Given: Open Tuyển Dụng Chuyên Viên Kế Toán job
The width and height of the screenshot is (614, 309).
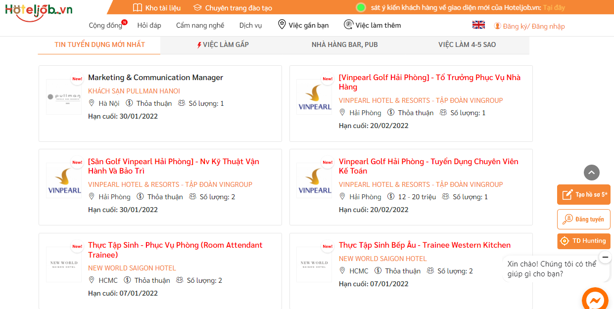Looking at the screenshot, I should tap(428, 166).
